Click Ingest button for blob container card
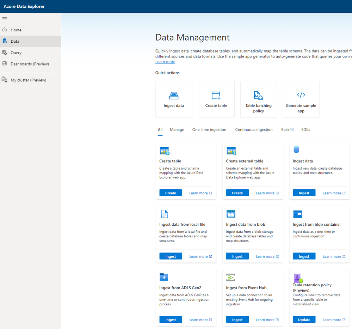Image resolution: width=352 pixels, height=329 pixels. pyautogui.click(x=304, y=256)
